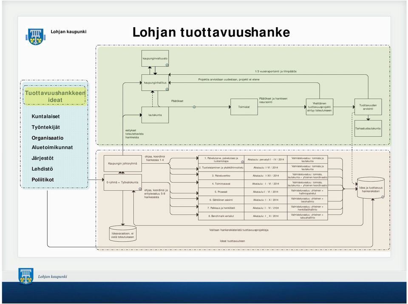408x304 pixels.
Task: Click table cell '4. Toimintatavat'
Action: coord(221,184)
